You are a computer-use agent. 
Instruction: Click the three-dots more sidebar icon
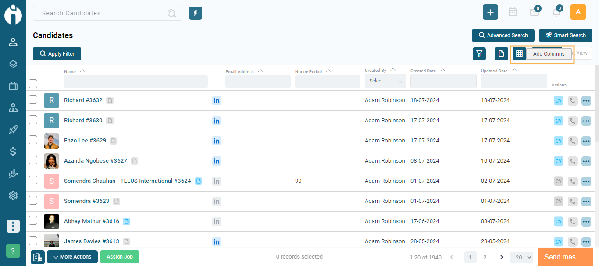tap(13, 226)
